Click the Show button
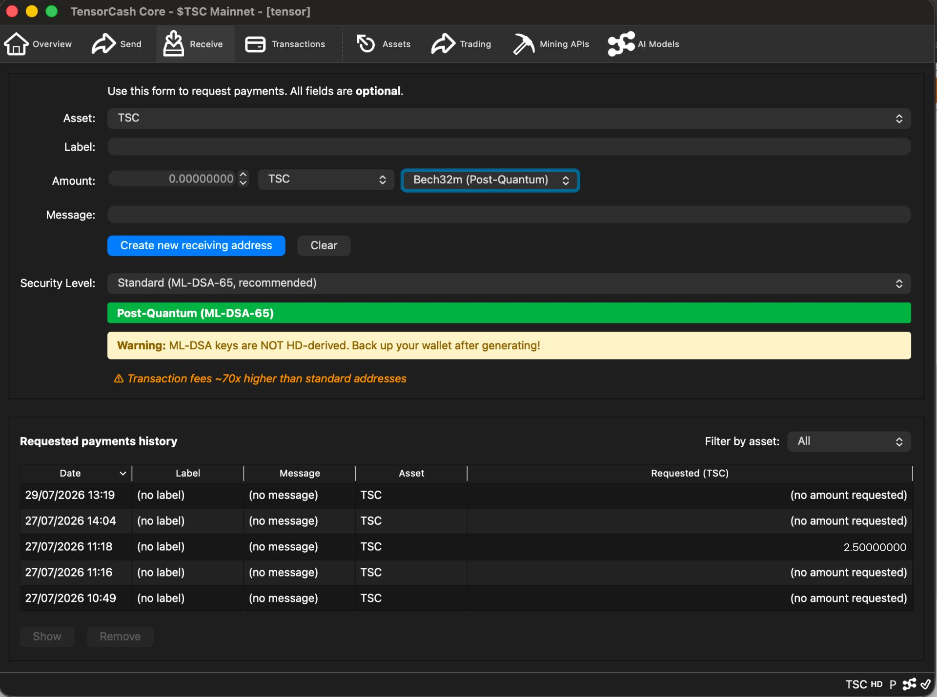Image resolution: width=937 pixels, height=697 pixels. [x=47, y=637]
